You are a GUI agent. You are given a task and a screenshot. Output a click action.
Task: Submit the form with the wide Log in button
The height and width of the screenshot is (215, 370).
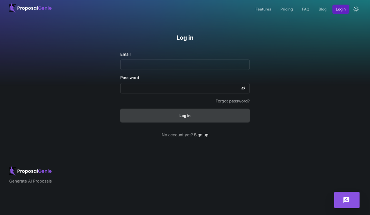185,116
